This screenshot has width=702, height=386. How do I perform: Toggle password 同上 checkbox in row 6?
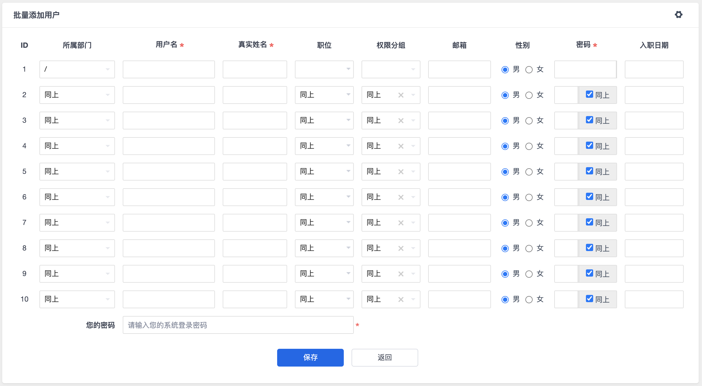589,197
